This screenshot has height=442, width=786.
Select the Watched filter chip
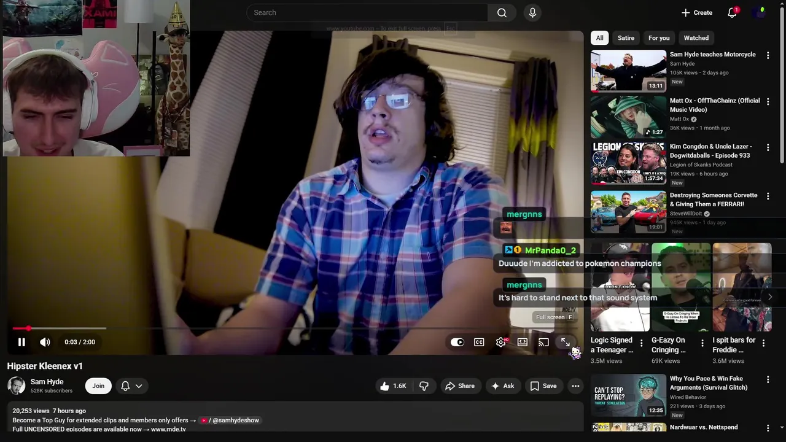pyautogui.click(x=696, y=38)
